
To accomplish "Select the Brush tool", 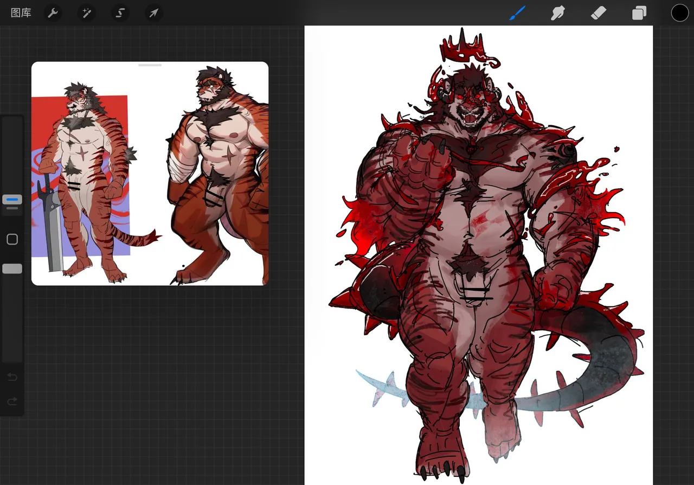I will [518, 13].
